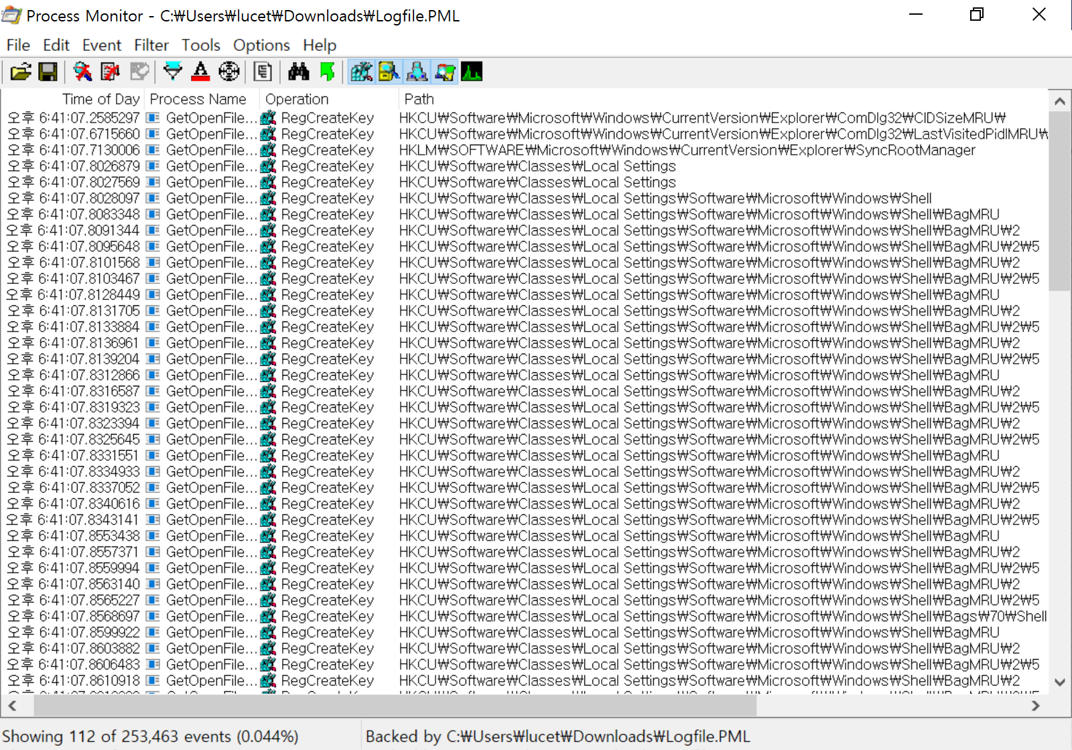The width and height of the screenshot is (1072, 750).
Task: Click the horizontal scrollbar right arrow
Action: click(1036, 705)
